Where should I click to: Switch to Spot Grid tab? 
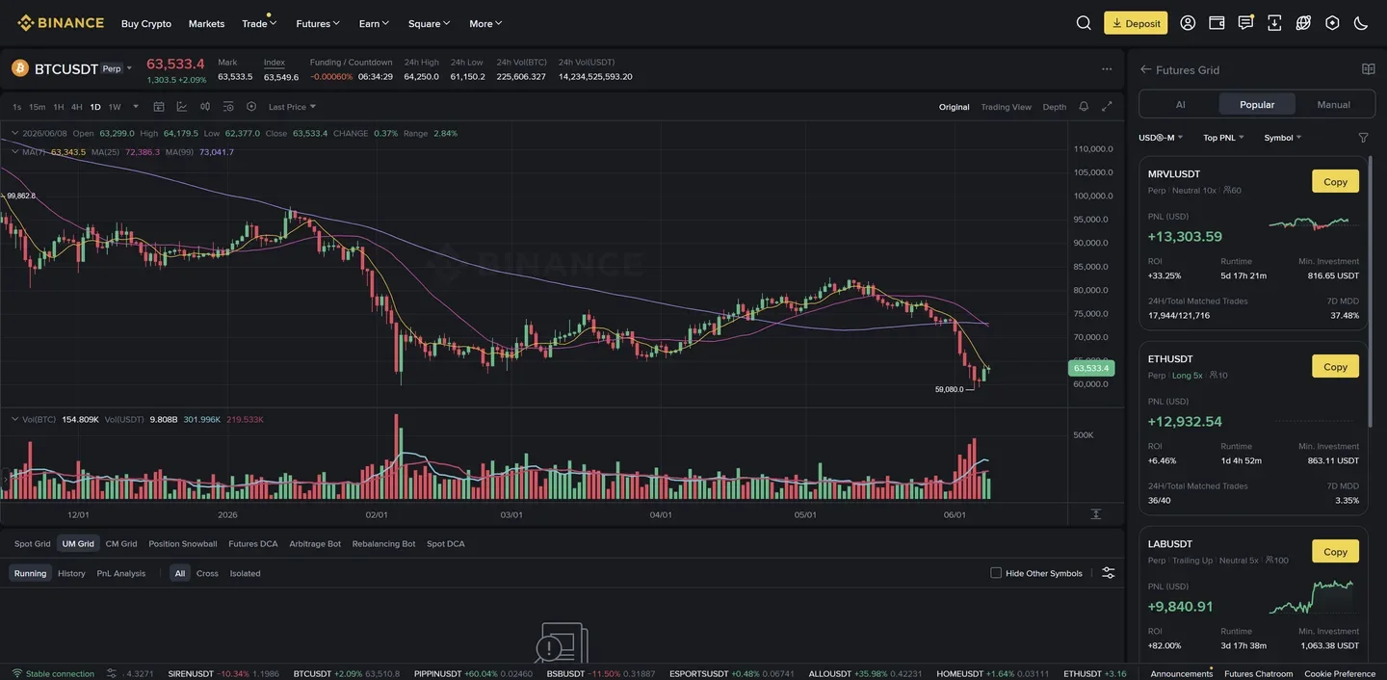(x=32, y=543)
